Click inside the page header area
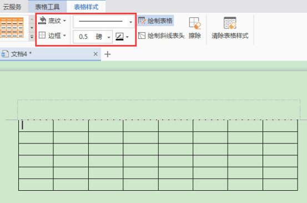The height and width of the screenshot is (203, 307). pyautogui.click(x=159, y=110)
